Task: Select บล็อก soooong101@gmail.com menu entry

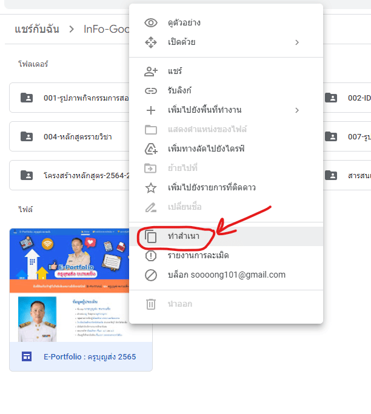Action: coord(226,275)
